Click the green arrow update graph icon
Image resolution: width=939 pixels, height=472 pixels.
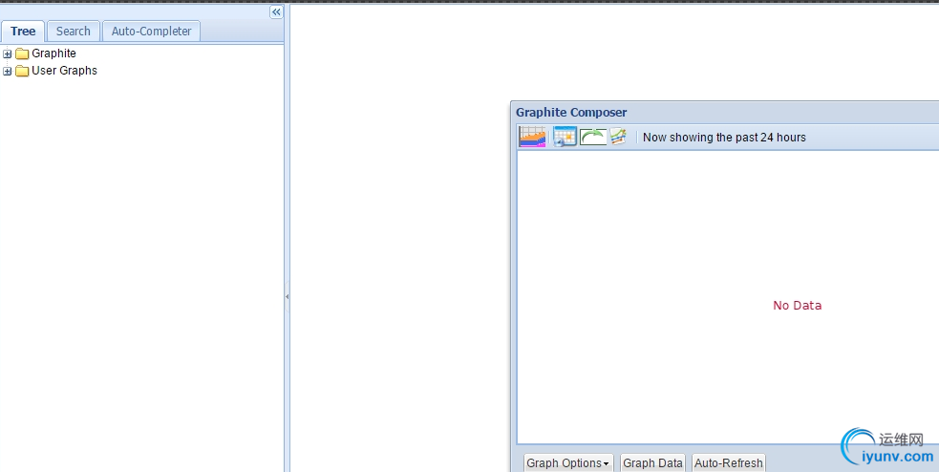[593, 138]
